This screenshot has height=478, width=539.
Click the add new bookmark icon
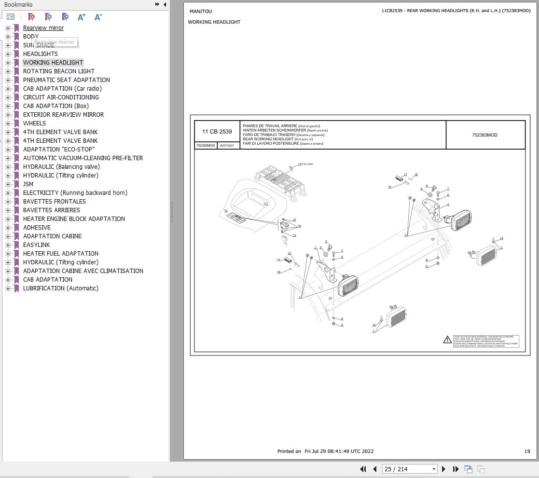tap(48, 16)
